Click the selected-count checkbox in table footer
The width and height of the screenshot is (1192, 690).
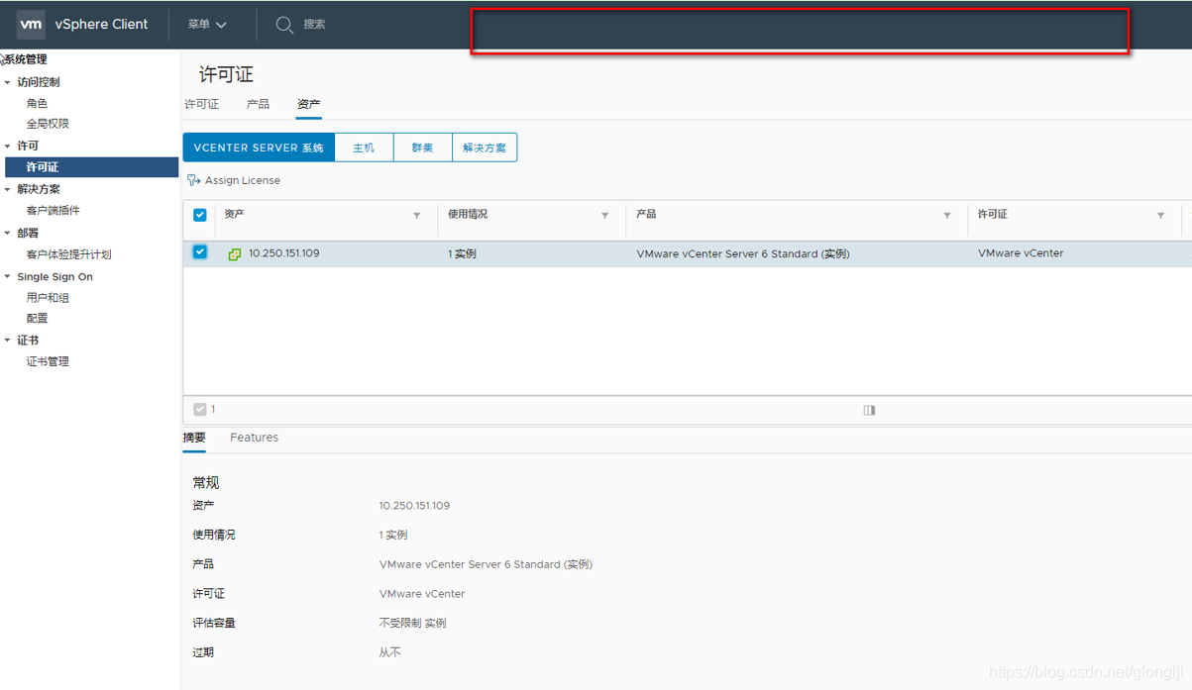click(x=200, y=409)
